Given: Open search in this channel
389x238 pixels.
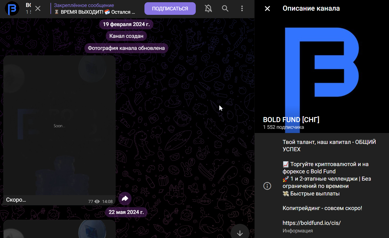Looking at the screenshot, I should click(x=225, y=8).
